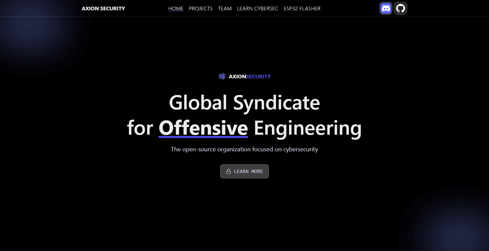
Task: Open the ESP32 FLASHER page
Action: tap(302, 9)
